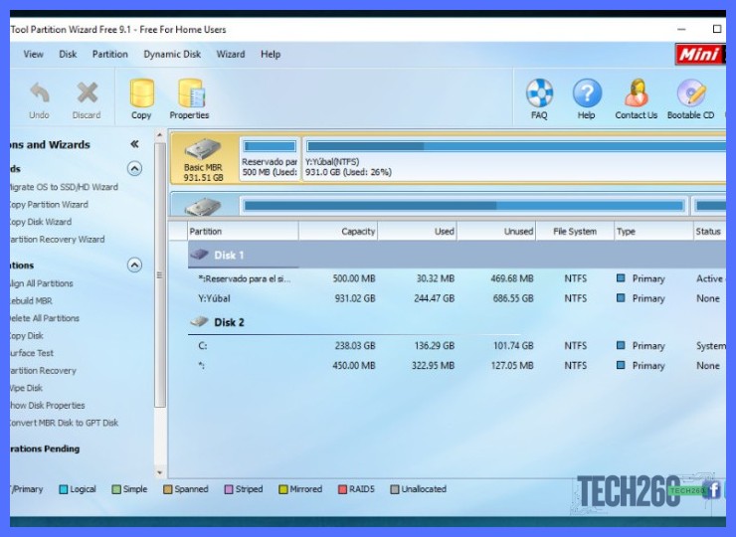Select the 450.00 MB partition row

click(457, 365)
